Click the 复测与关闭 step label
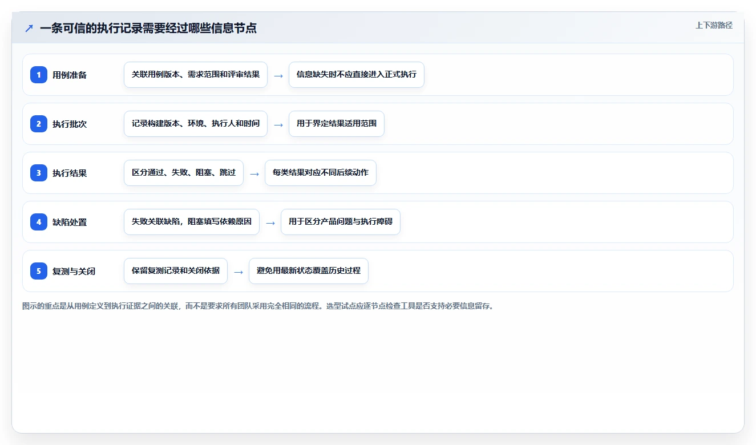This screenshot has height=445, width=756. 74,271
